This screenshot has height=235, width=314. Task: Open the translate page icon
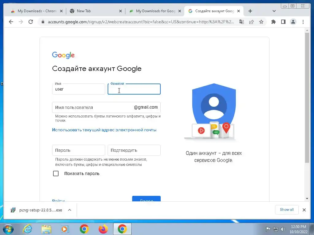pos(242,22)
